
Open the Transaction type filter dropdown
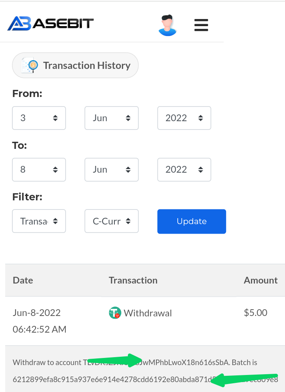coord(39,221)
